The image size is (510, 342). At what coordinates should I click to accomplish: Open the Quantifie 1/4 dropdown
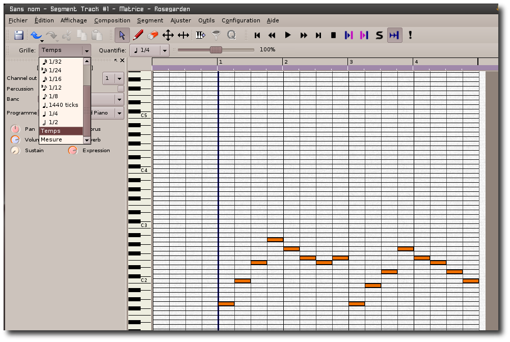tap(149, 50)
